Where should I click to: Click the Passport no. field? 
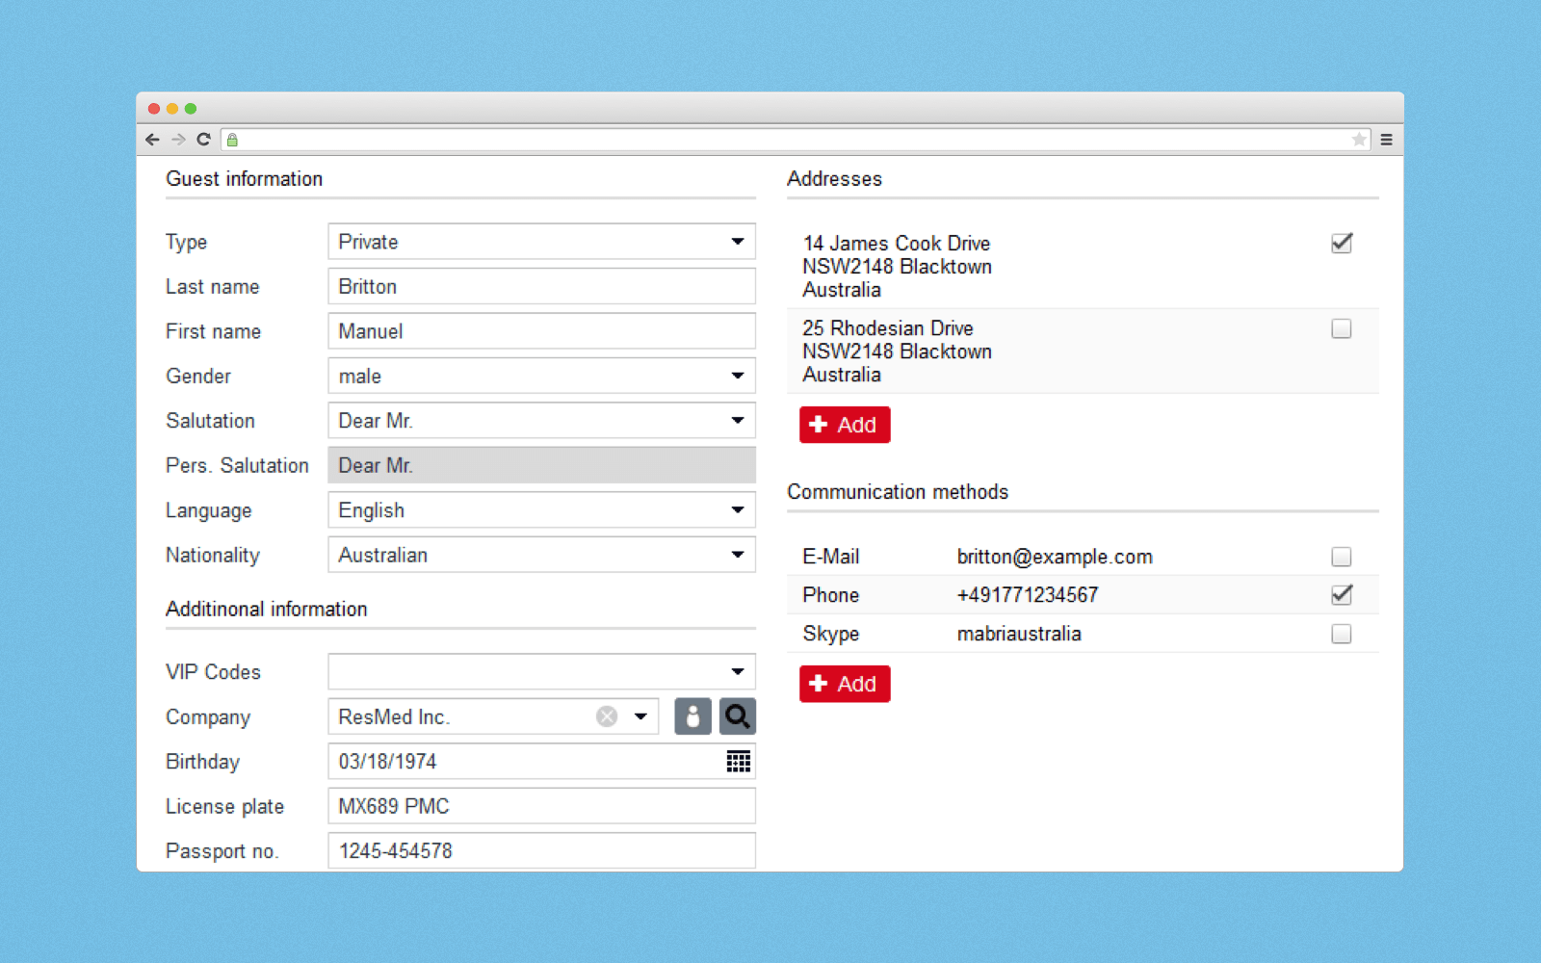tap(541, 851)
